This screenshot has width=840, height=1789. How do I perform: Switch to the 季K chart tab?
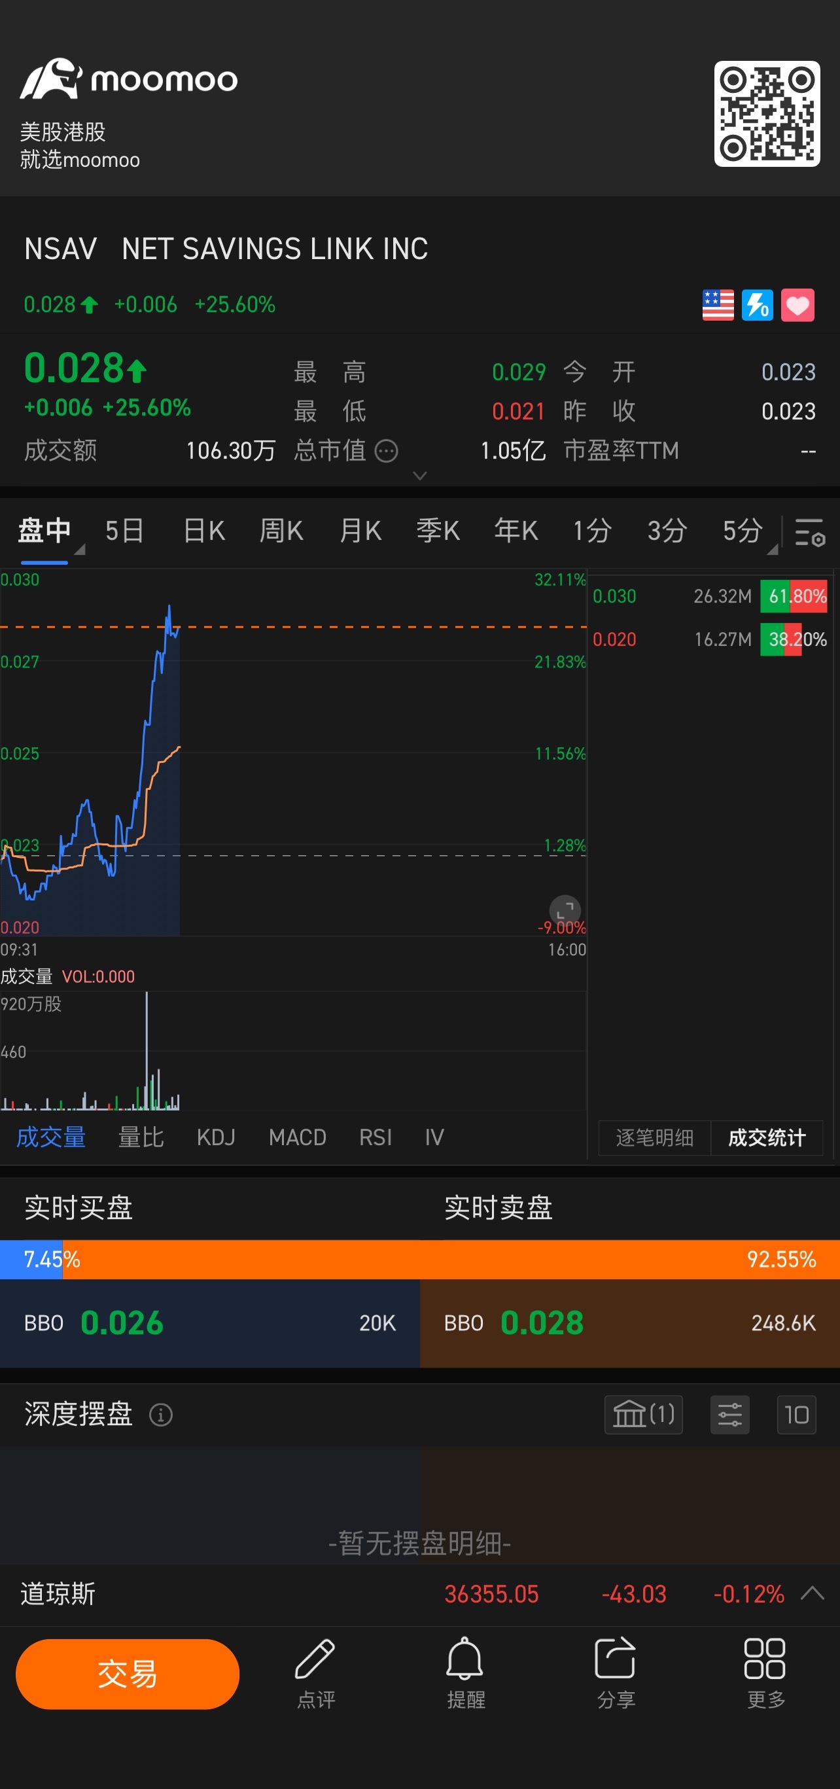(x=438, y=531)
